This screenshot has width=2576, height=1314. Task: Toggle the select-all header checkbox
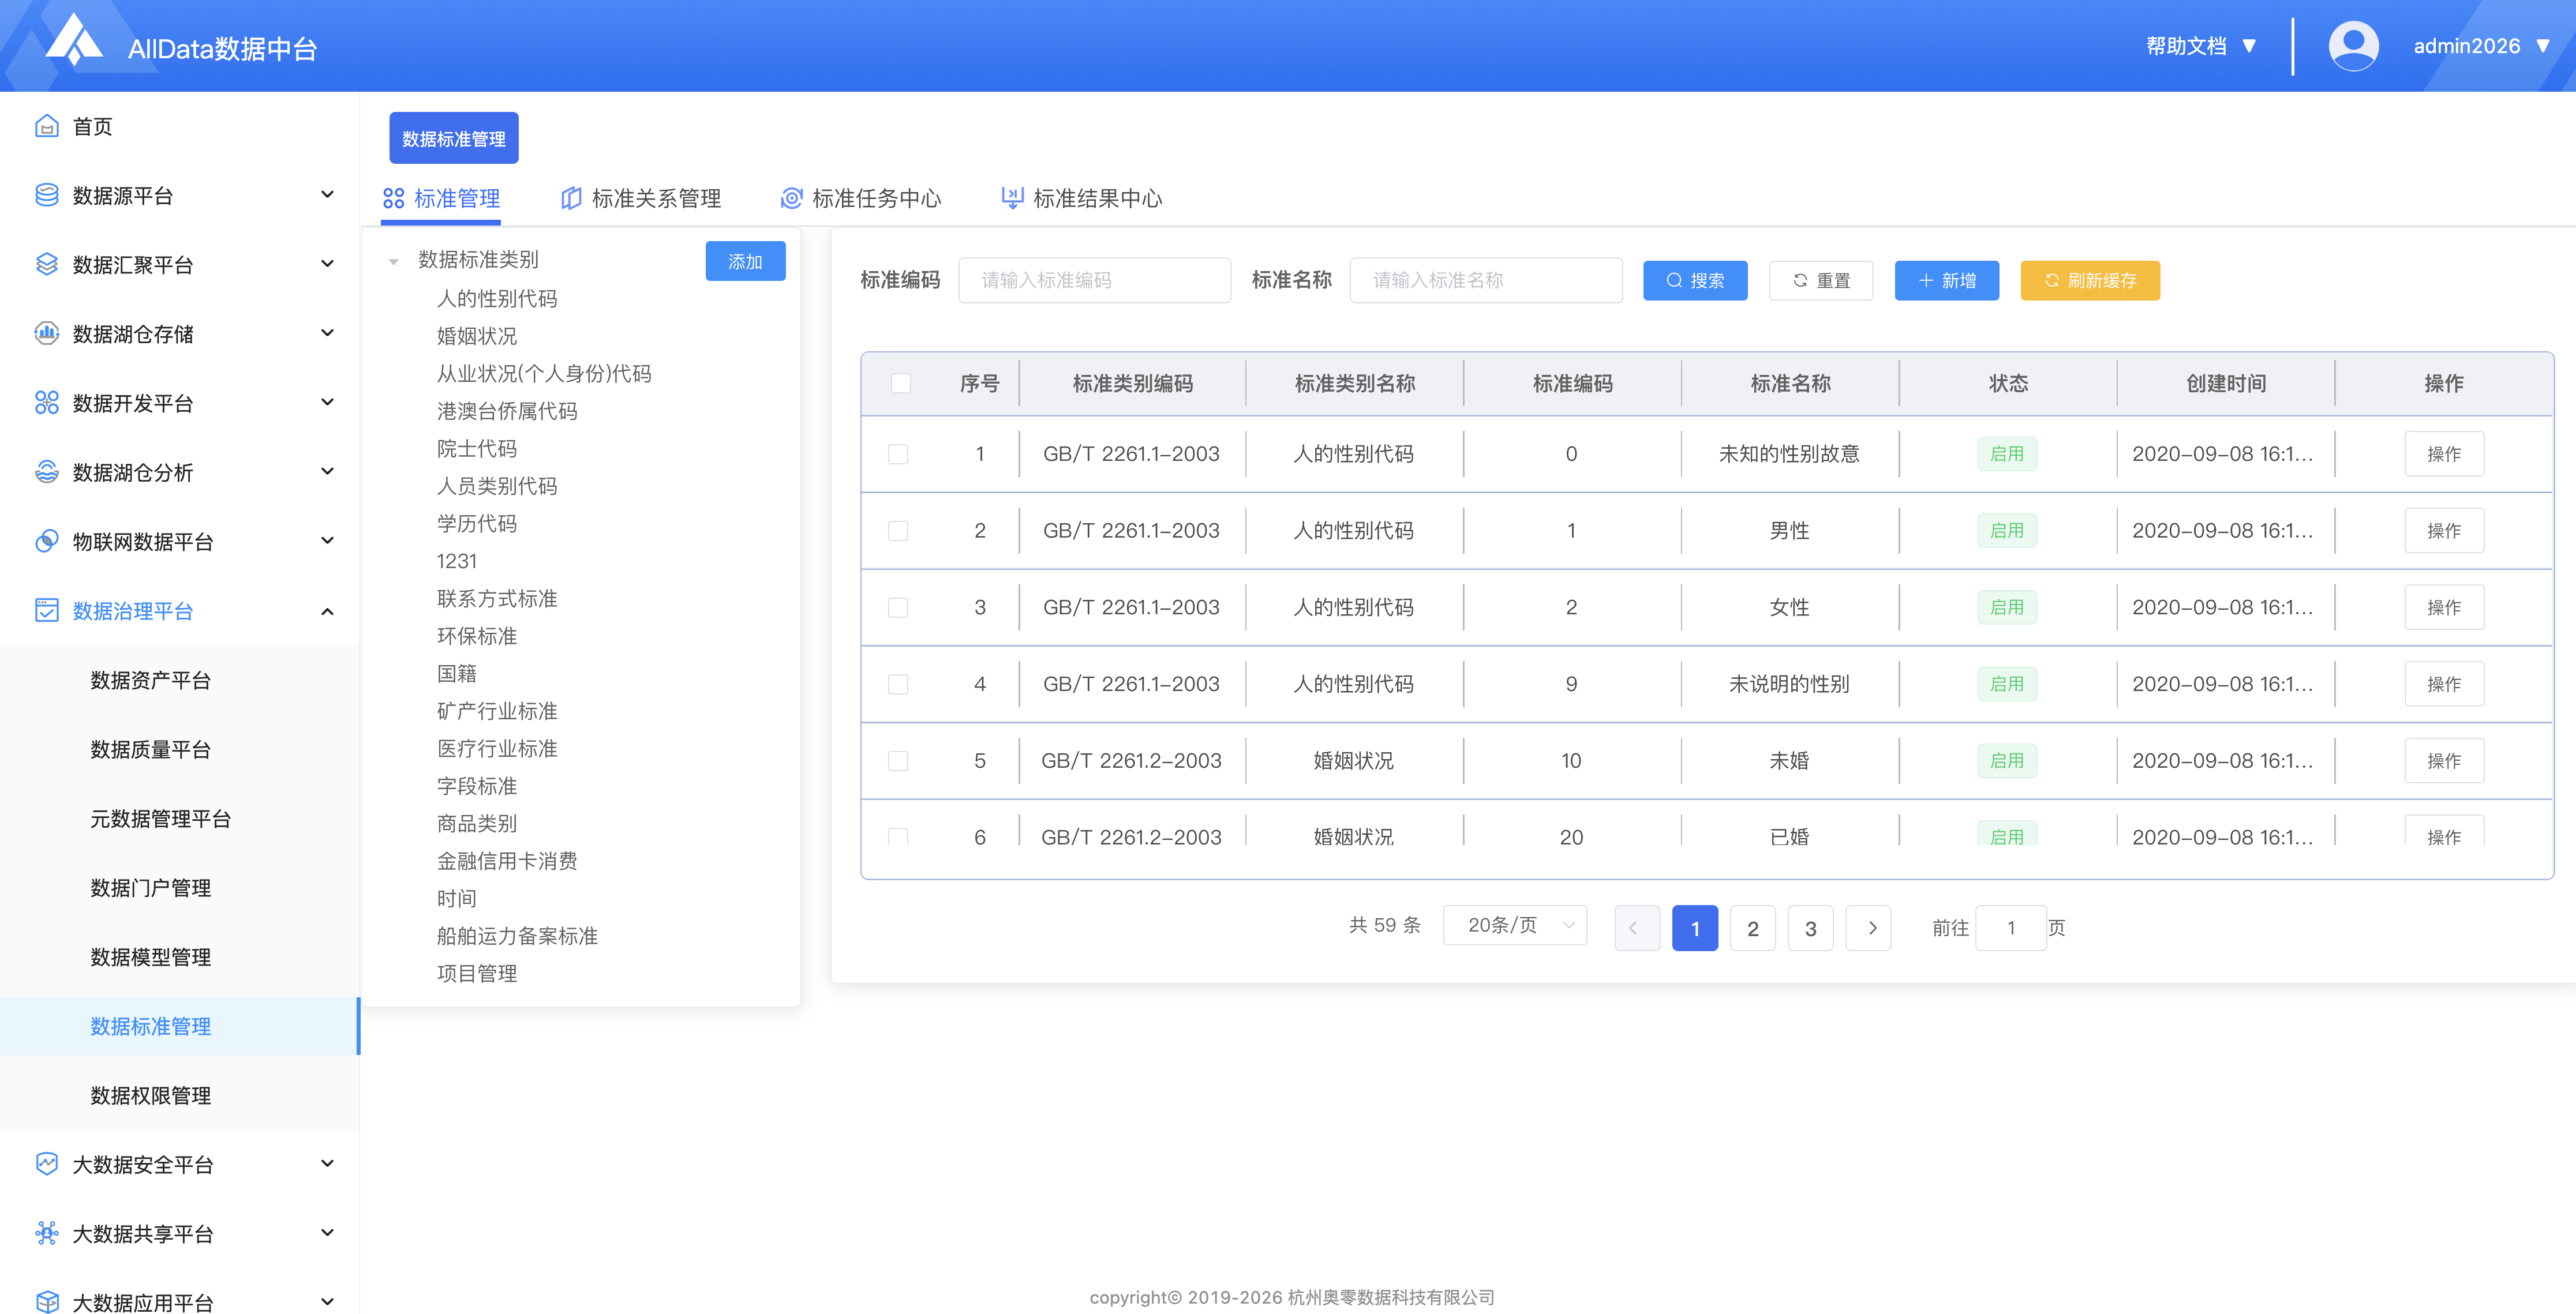[x=900, y=382]
